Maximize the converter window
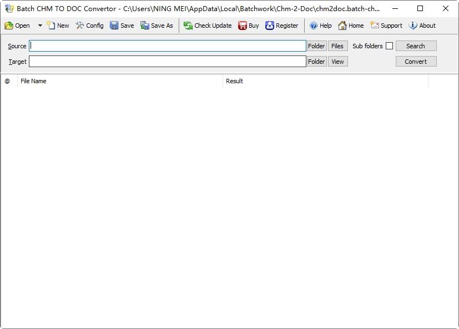This screenshot has height=329, width=459. pos(420,8)
